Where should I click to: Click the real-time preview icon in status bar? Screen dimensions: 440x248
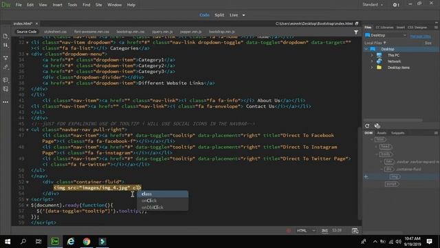355,231
